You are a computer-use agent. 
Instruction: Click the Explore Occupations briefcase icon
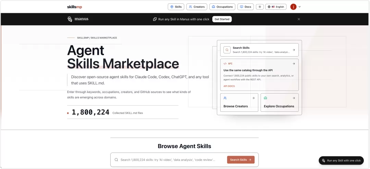click(x=266, y=98)
